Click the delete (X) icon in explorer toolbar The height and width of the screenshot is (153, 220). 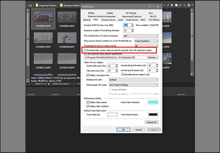[x=164, y=5]
